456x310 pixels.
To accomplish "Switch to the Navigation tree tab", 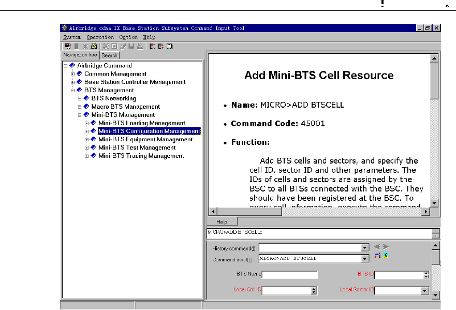I will tap(80, 55).
